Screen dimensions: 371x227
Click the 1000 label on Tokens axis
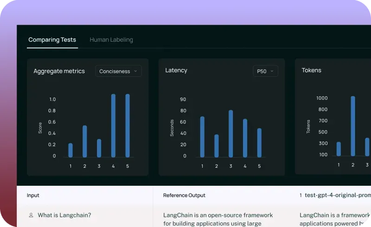tap(322, 98)
